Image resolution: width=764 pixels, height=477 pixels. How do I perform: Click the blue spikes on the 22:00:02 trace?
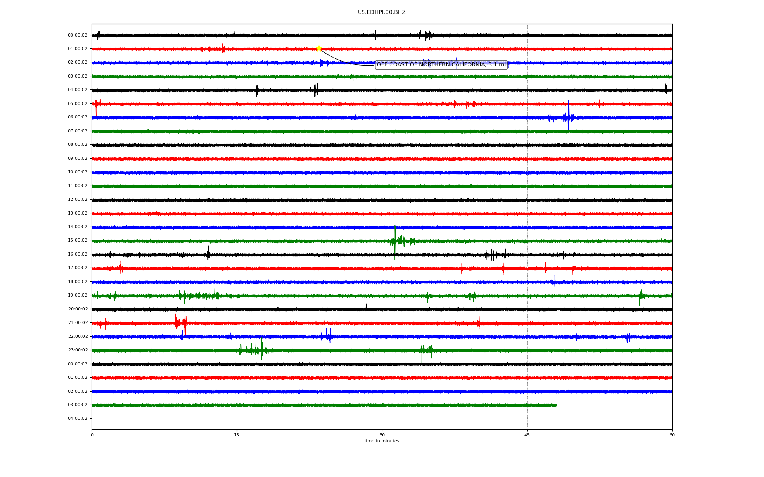[x=327, y=336]
